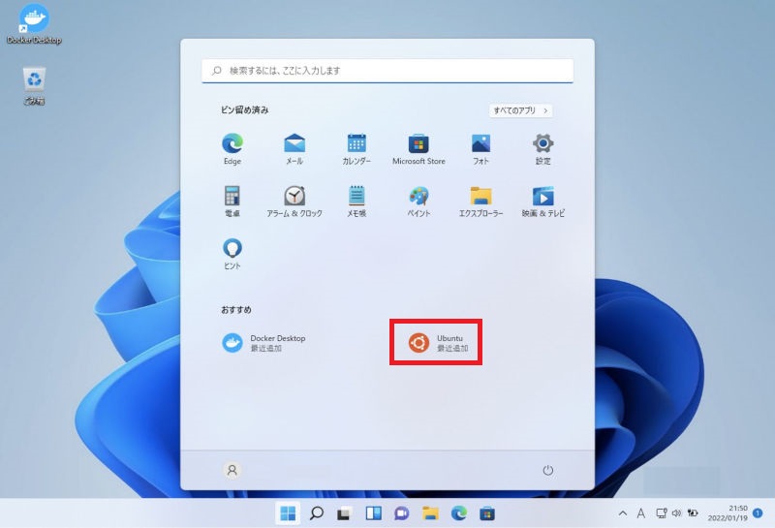Open アラーム & クロック app
The image size is (775, 528).
(x=294, y=202)
